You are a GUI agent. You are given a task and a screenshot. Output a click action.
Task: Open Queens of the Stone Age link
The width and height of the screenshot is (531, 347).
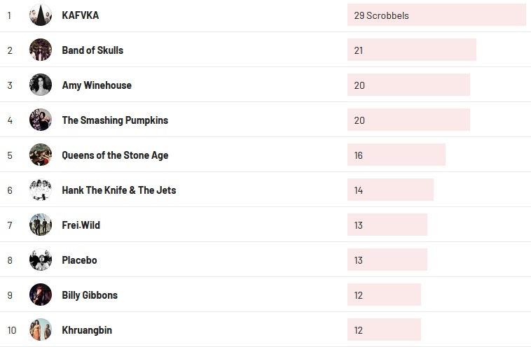coord(115,155)
